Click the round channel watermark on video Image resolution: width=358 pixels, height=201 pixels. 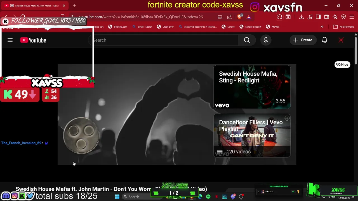pos(81,136)
